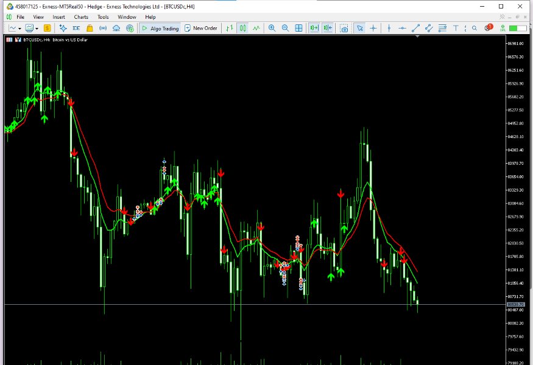Image resolution: width=533 pixels, height=365 pixels.
Task: Zoom out the chart
Action: tap(285, 28)
